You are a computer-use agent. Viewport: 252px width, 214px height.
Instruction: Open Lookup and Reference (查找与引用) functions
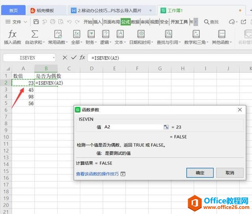pyautogui.click(x=169, y=37)
